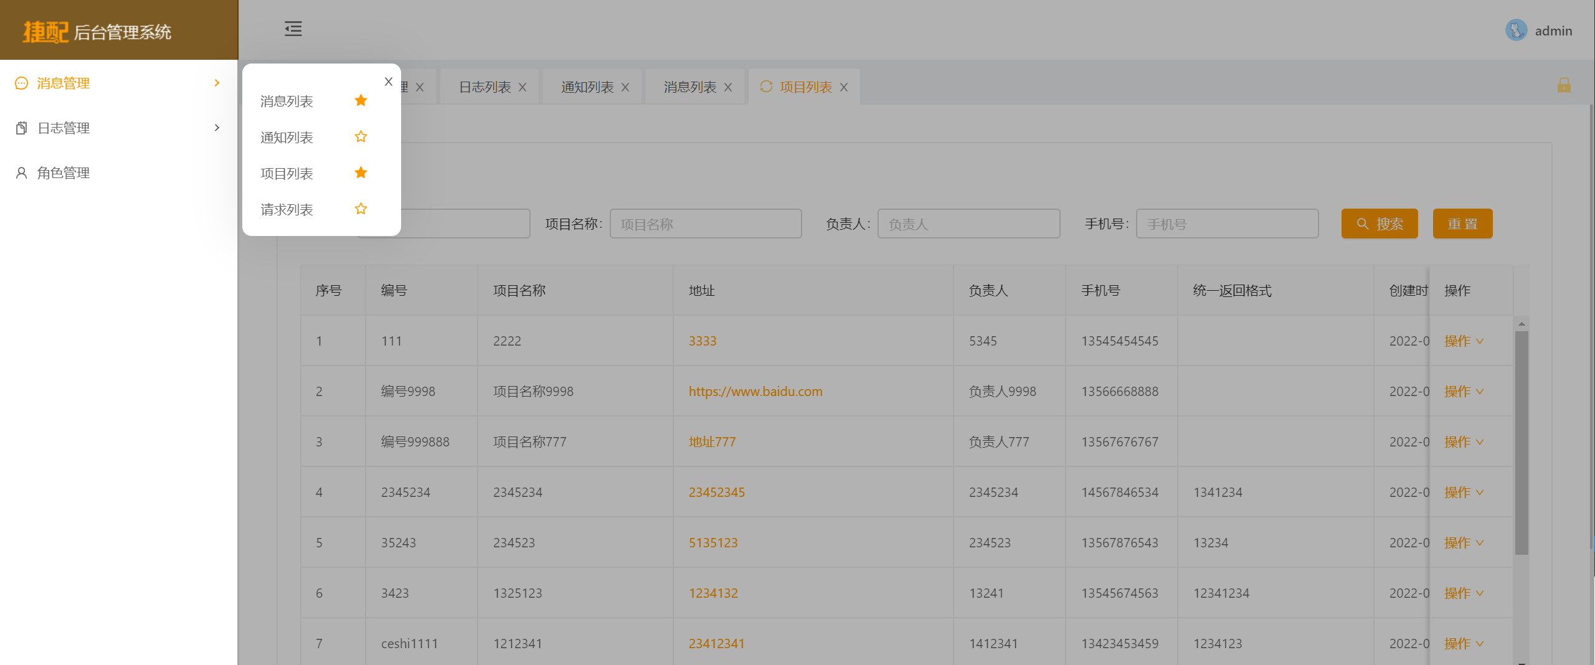Screen dimensions: 1595x665
Task: Click the 搜索 search button
Action: pos(1380,224)
